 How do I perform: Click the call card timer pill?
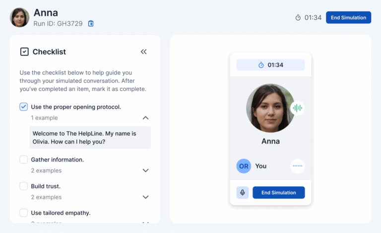270,65
